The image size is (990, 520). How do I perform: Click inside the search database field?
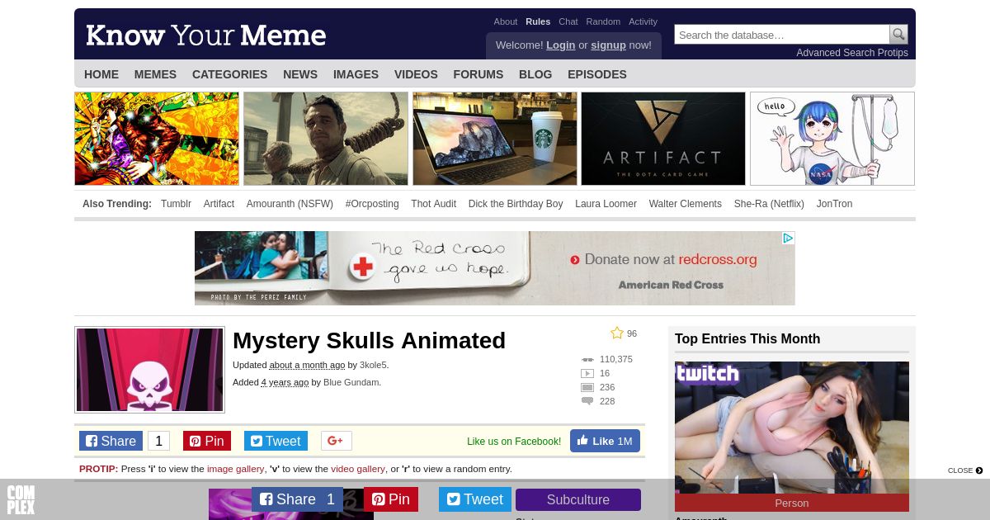tap(782, 35)
